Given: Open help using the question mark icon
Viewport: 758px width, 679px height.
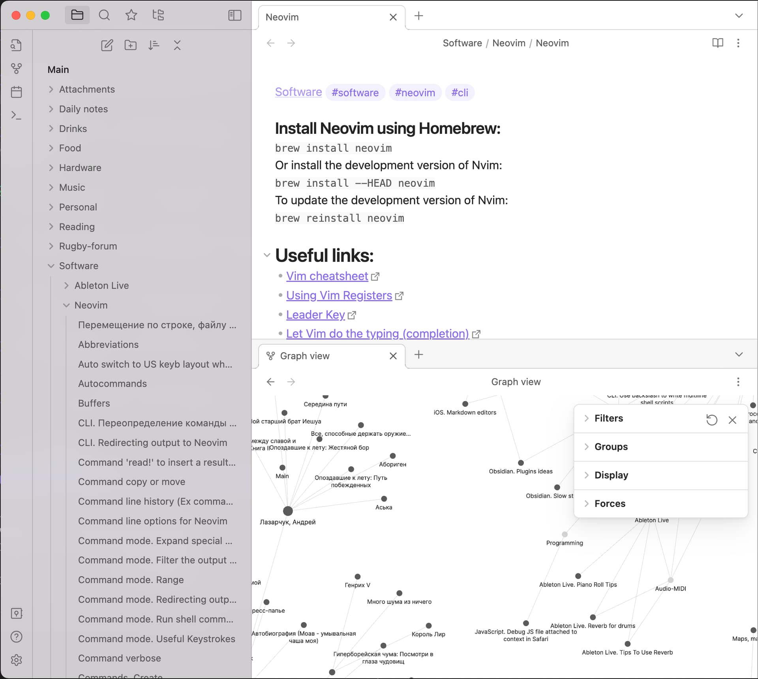Looking at the screenshot, I should [17, 636].
